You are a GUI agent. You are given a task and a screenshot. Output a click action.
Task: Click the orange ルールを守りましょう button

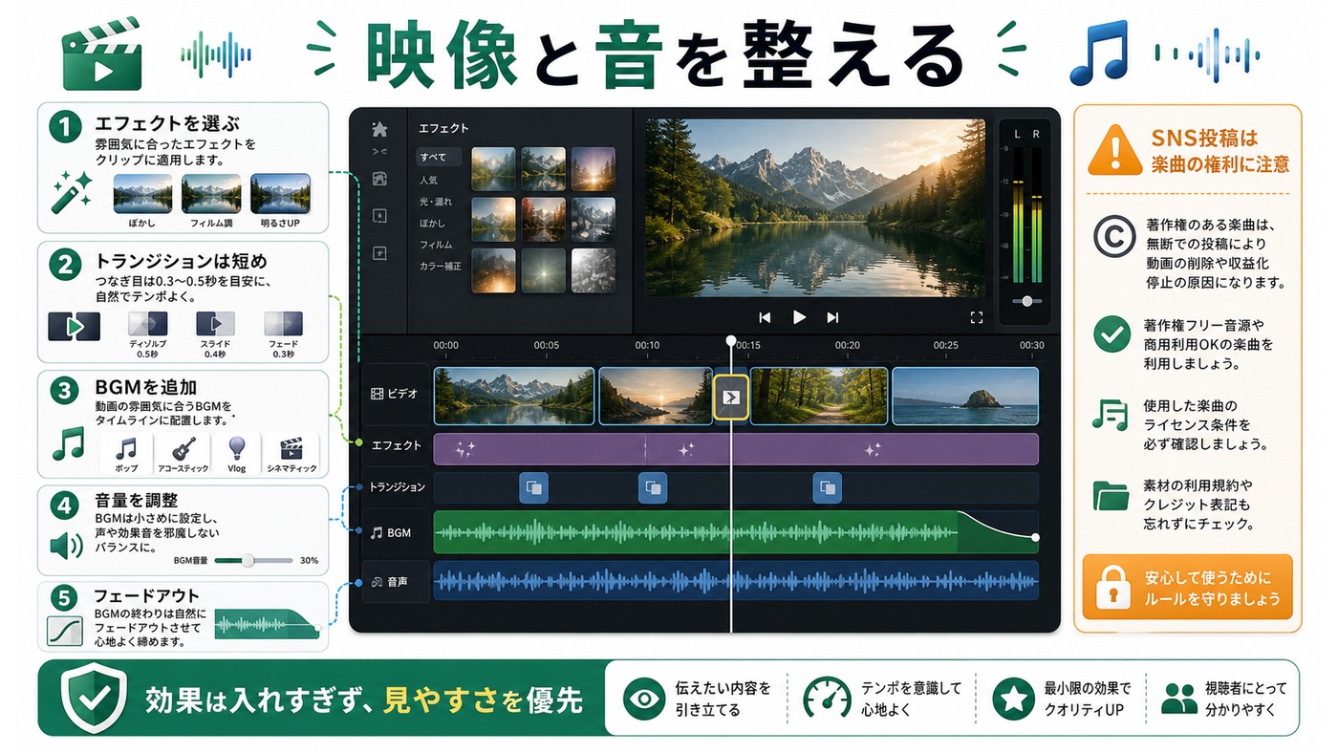coord(1187,587)
